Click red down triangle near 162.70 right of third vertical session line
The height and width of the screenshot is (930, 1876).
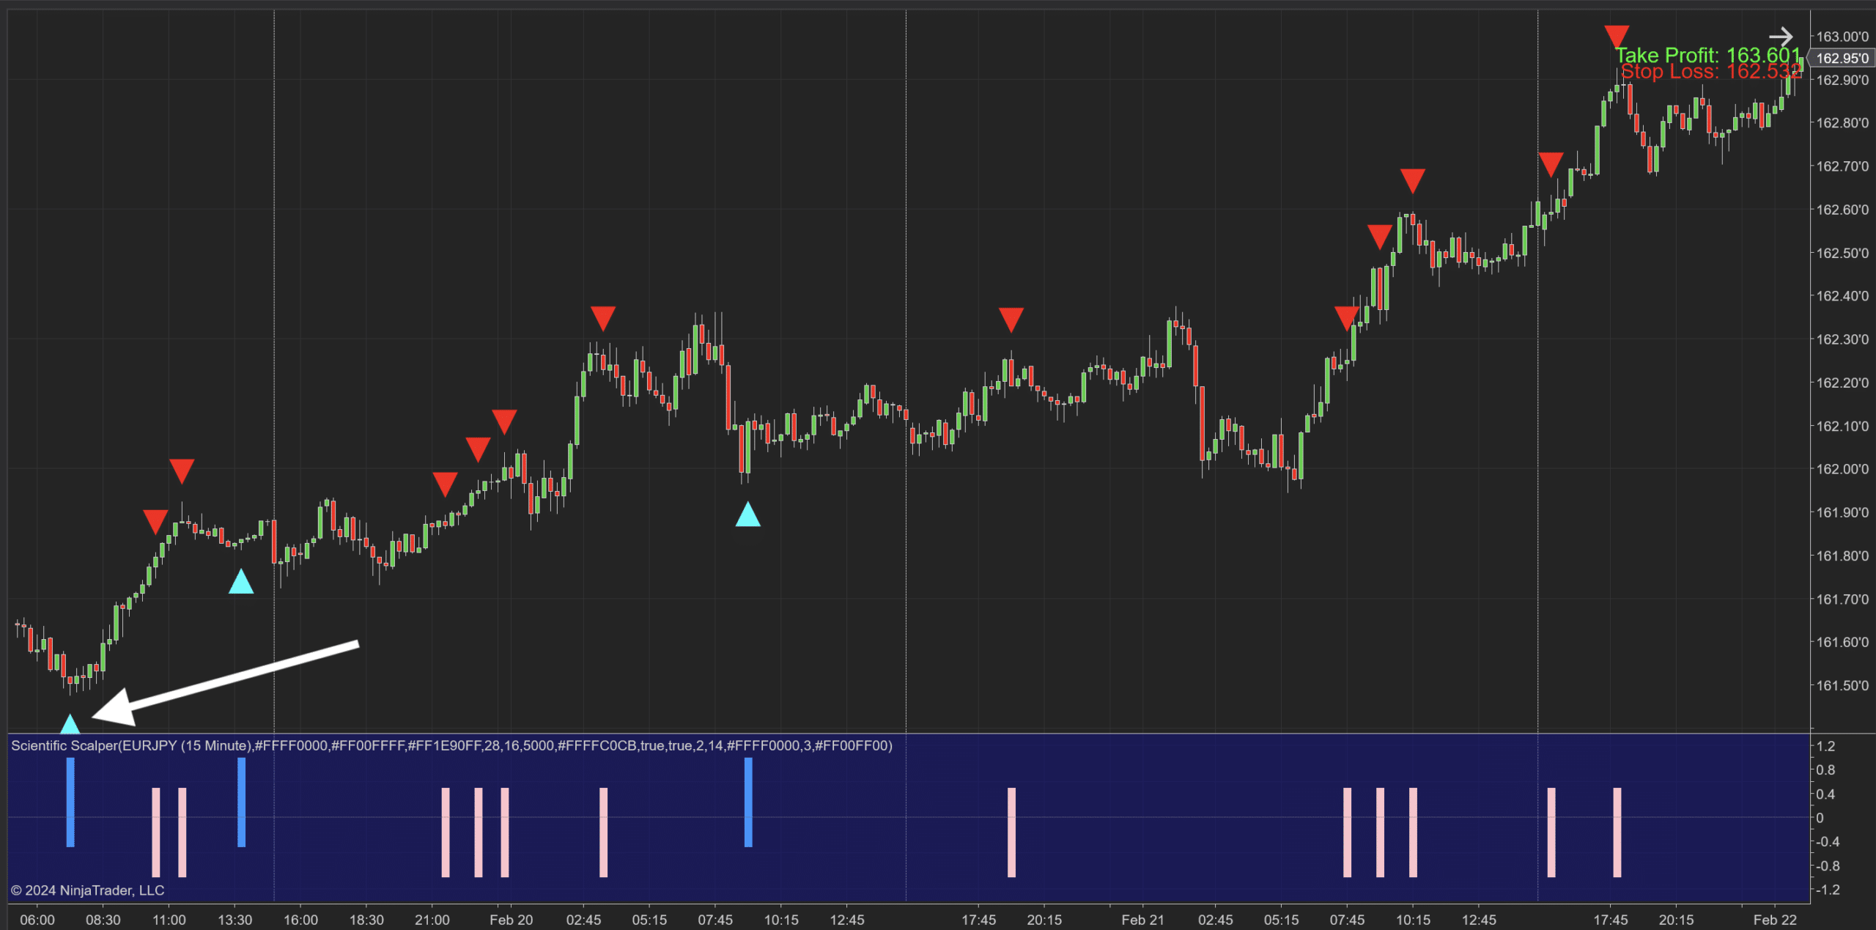[x=1551, y=164]
